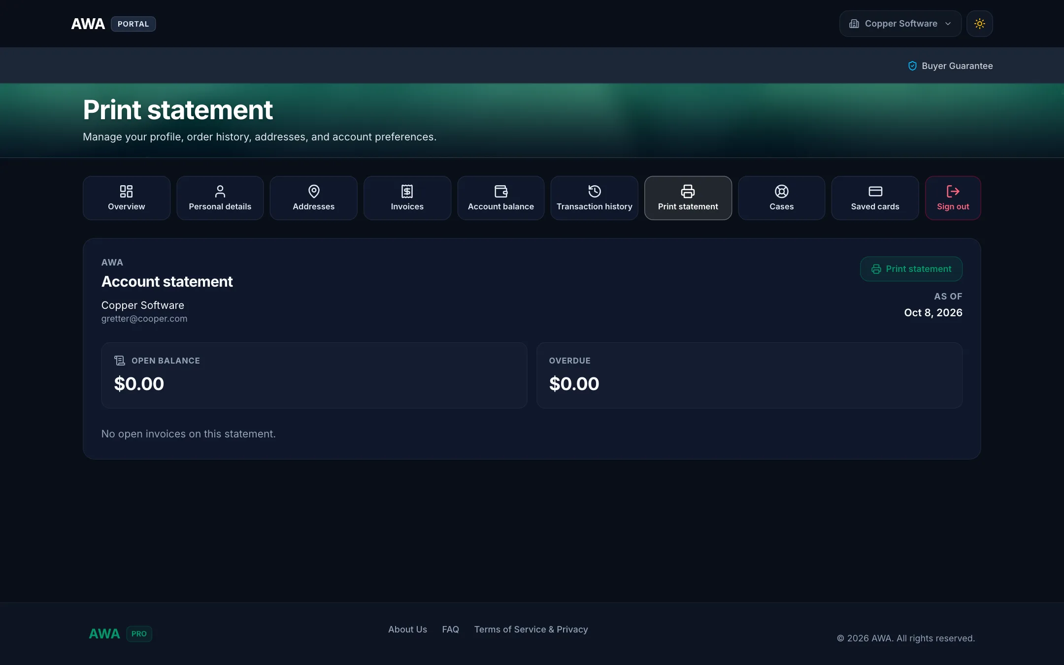Click the Print statement page title
This screenshot has width=1064, height=665.
178,109
